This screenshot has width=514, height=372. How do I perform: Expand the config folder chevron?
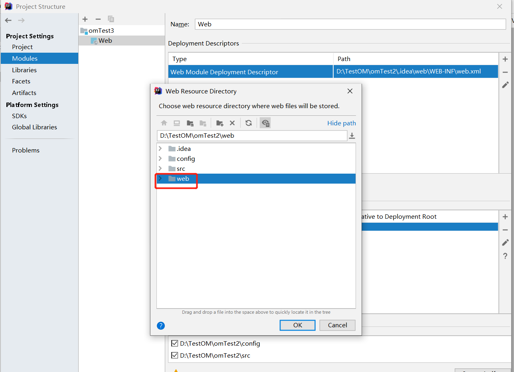tap(160, 158)
